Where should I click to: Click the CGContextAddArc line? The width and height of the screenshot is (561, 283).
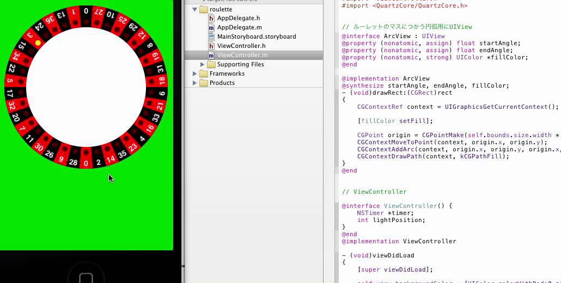(x=459, y=149)
